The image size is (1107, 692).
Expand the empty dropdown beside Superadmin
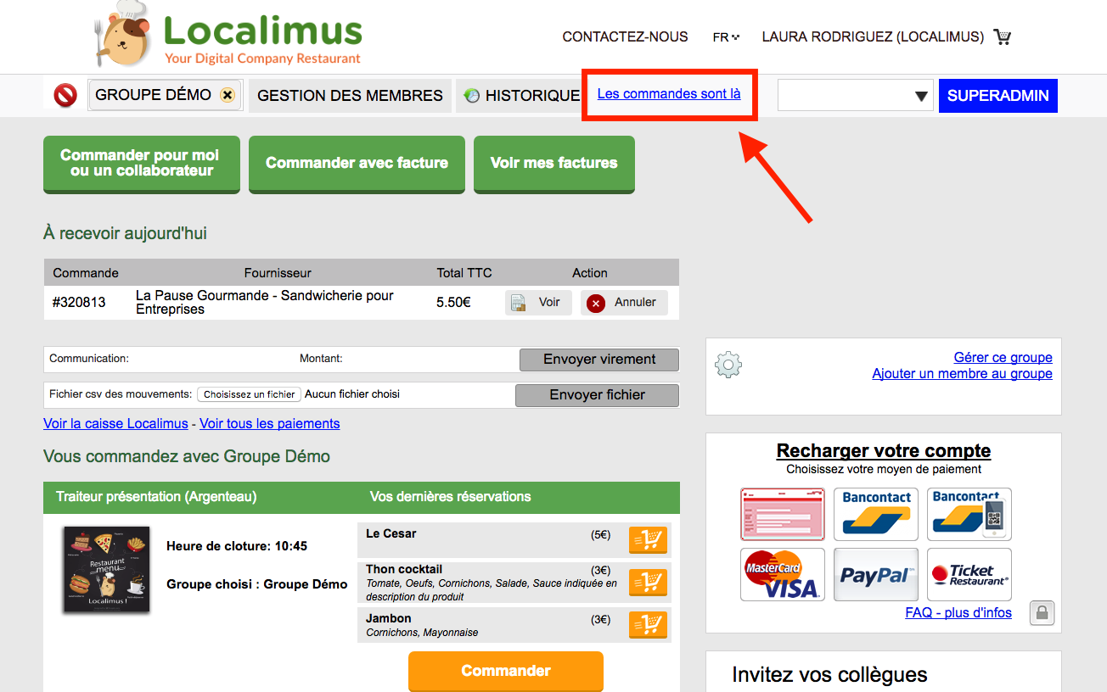(x=856, y=96)
